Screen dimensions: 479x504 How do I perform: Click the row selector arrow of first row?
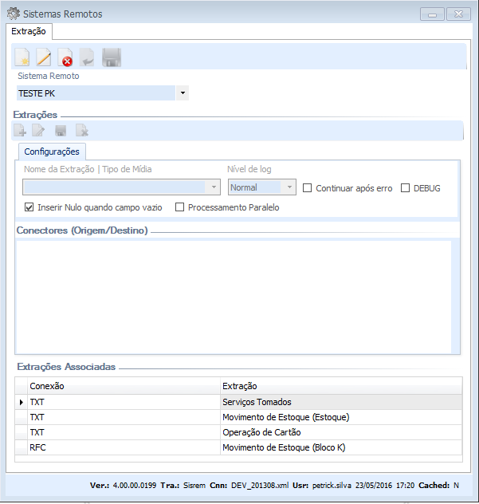click(22, 402)
